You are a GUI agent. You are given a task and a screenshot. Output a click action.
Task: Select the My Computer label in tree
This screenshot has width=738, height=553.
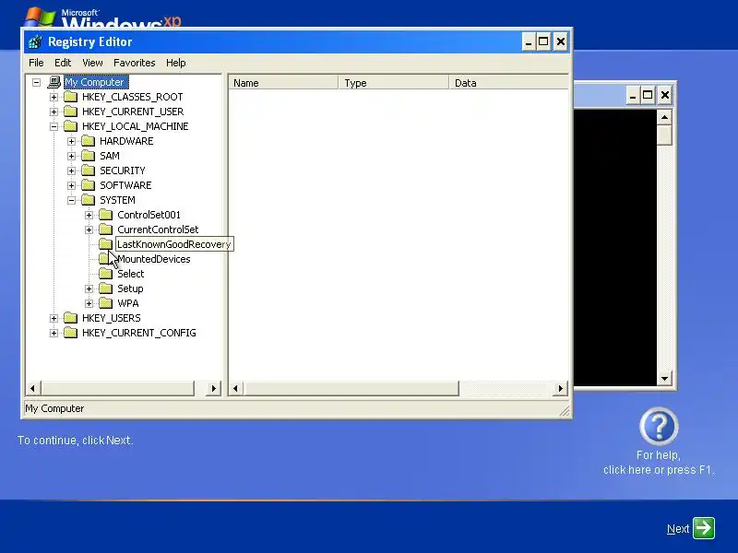click(x=95, y=82)
